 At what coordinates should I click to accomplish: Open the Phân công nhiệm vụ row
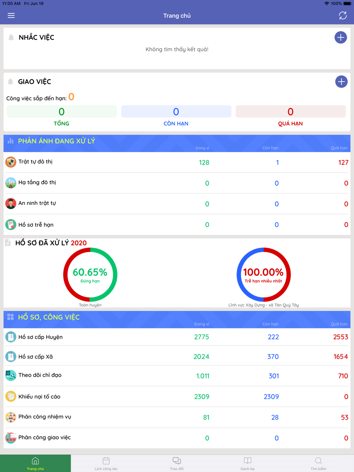[x=177, y=418]
